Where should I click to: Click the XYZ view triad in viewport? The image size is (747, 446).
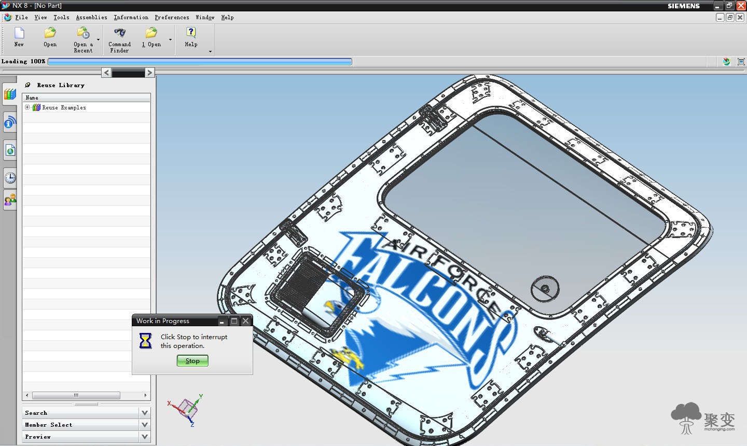186,410
